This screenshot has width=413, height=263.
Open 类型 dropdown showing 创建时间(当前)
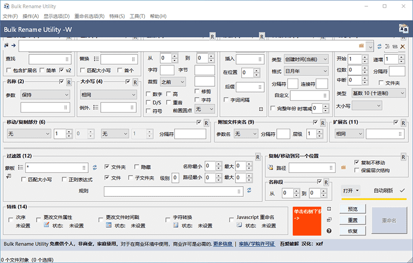tap(306, 59)
